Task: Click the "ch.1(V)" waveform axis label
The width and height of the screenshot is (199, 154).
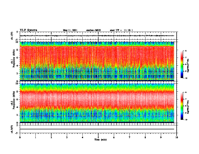Action: tap(12, 36)
